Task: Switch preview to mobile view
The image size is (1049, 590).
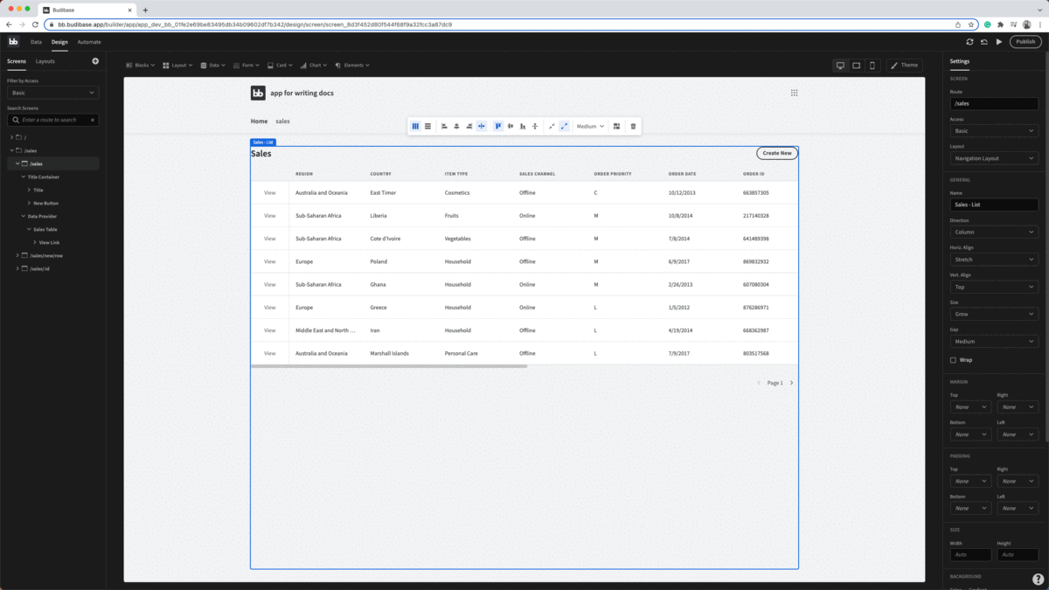Action: click(872, 66)
